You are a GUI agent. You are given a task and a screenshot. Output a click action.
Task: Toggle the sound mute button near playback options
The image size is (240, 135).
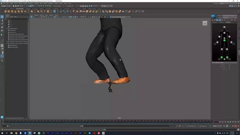(x=233, y=126)
